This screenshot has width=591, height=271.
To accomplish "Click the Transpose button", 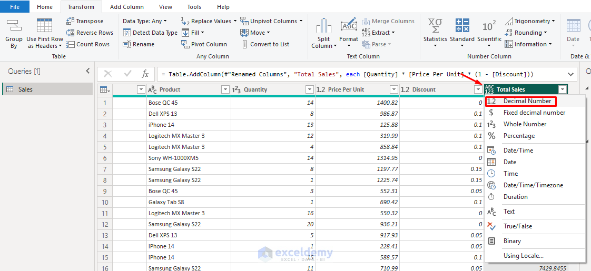I will [84, 21].
